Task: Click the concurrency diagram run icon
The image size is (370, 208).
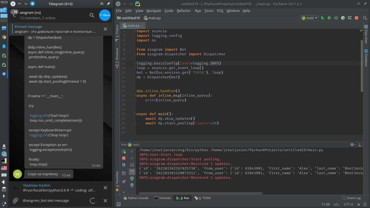Action: coord(349,18)
